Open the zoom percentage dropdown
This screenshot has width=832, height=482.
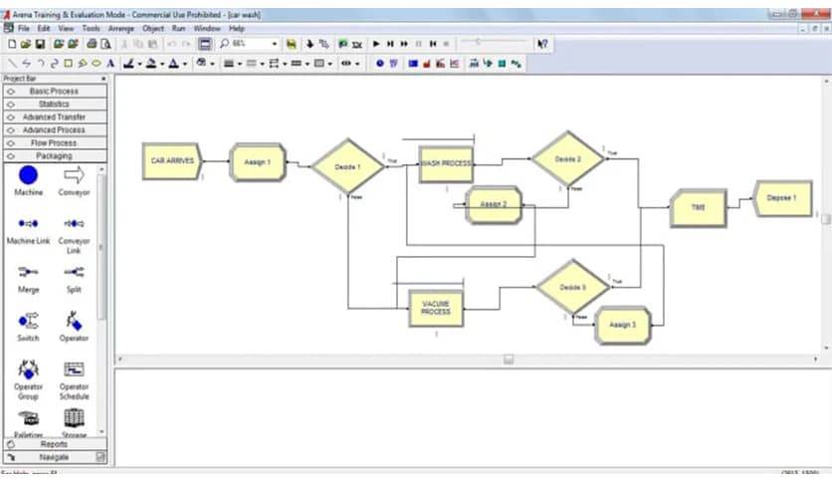coord(275,44)
